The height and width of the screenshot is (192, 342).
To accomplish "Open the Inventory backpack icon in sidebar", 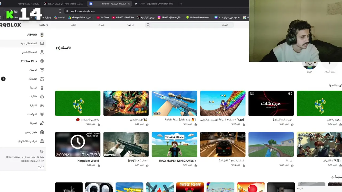I will click(42, 97).
